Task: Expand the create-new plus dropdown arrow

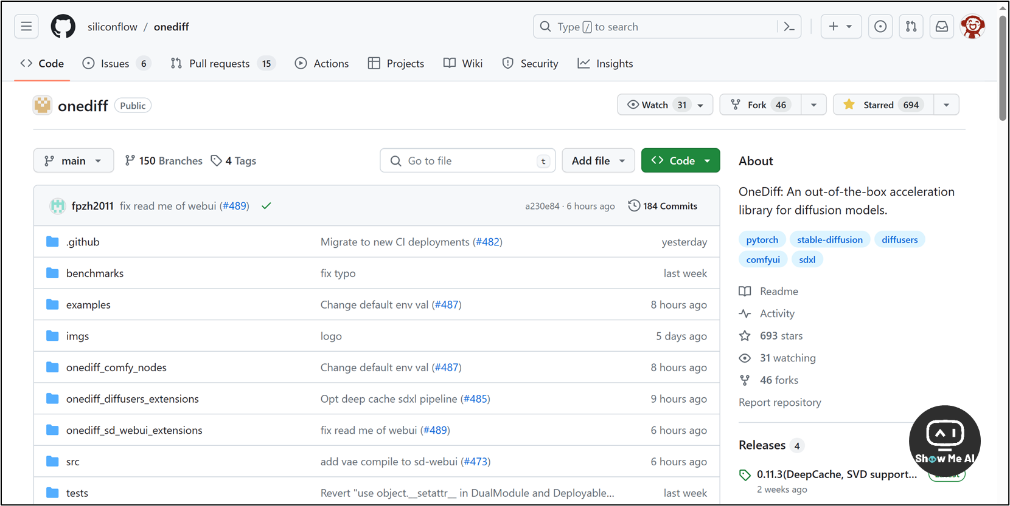Action: click(x=849, y=27)
